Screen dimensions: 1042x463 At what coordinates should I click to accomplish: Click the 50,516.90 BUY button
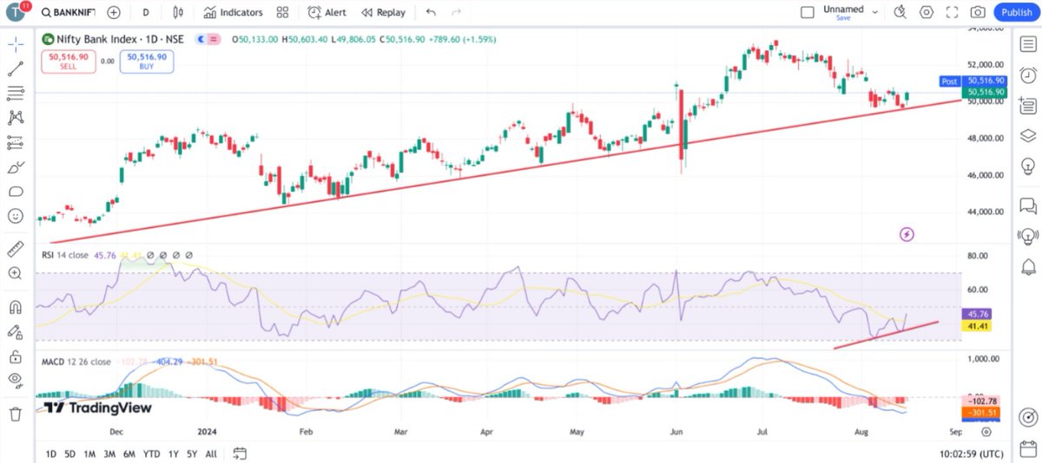(148, 61)
